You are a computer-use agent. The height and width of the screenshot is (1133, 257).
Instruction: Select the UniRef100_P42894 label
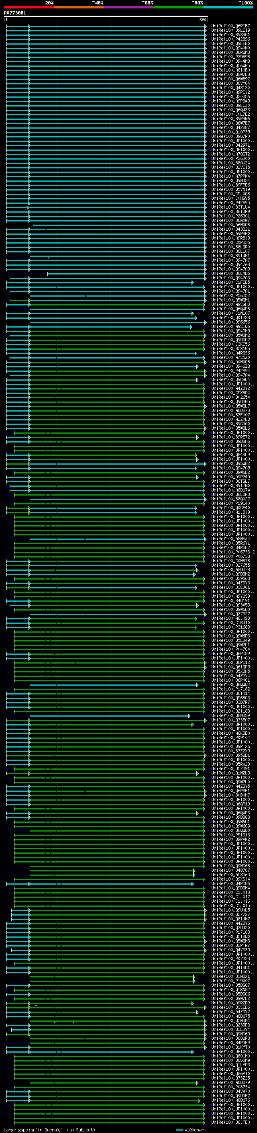(230, 371)
